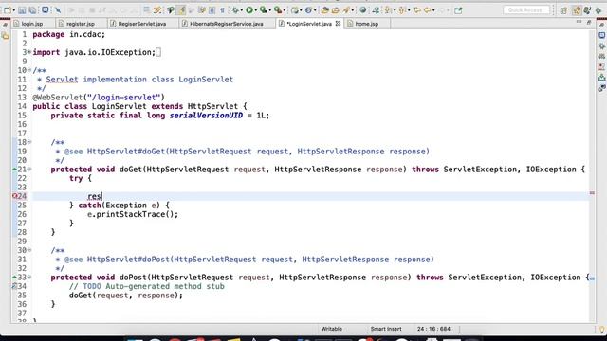Click the External Tools run icon
The width and height of the screenshot is (607, 341).
pyautogui.click(x=277, y=10)
